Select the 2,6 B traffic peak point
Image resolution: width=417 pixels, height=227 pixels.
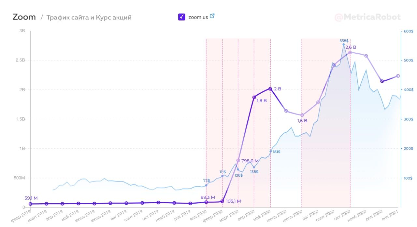click(x=350, y=52)
